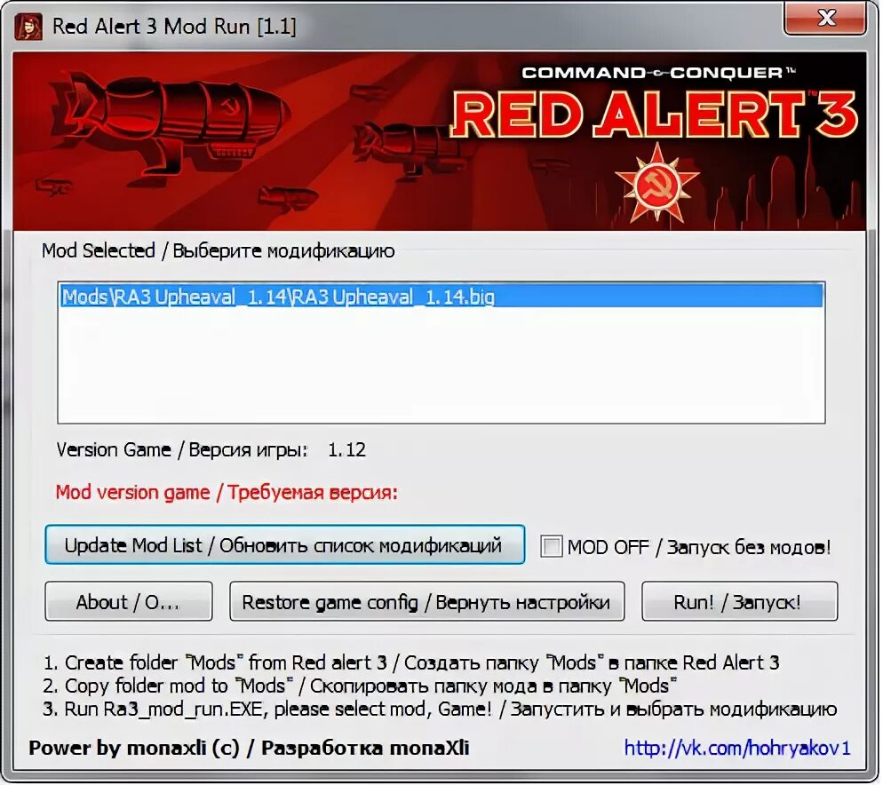Launch the game with Run! button
Screen dimensions: 883x785
pos(739,602)
